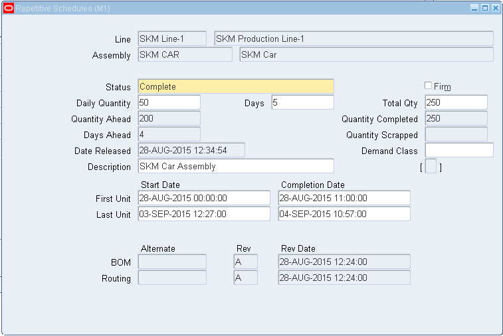503x336 pixels.
Task: Toggle the Firm checkbox
Action: 428,85
